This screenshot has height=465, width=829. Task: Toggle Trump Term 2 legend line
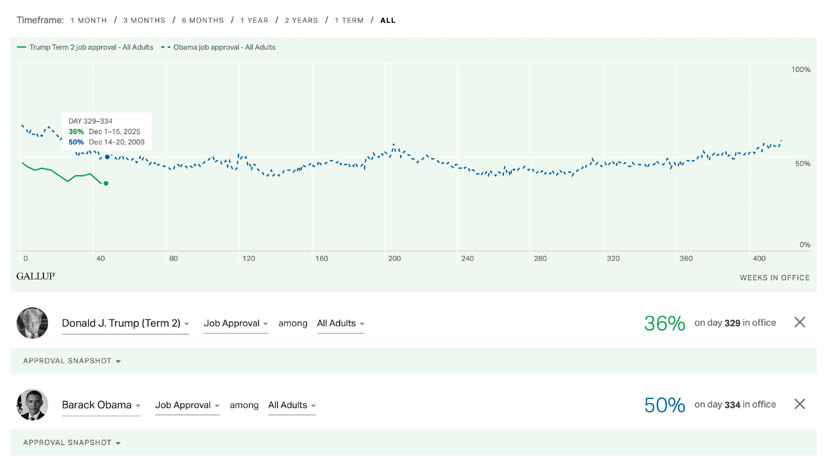coord(85,47)
